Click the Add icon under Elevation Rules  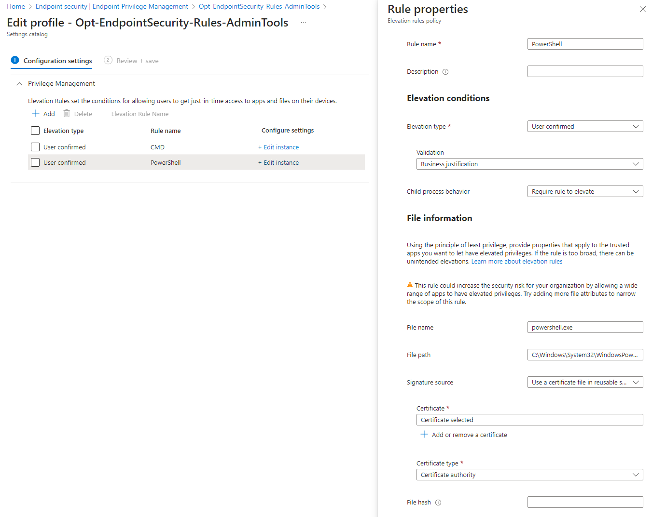pyautogui.click(x=36, y=113)
